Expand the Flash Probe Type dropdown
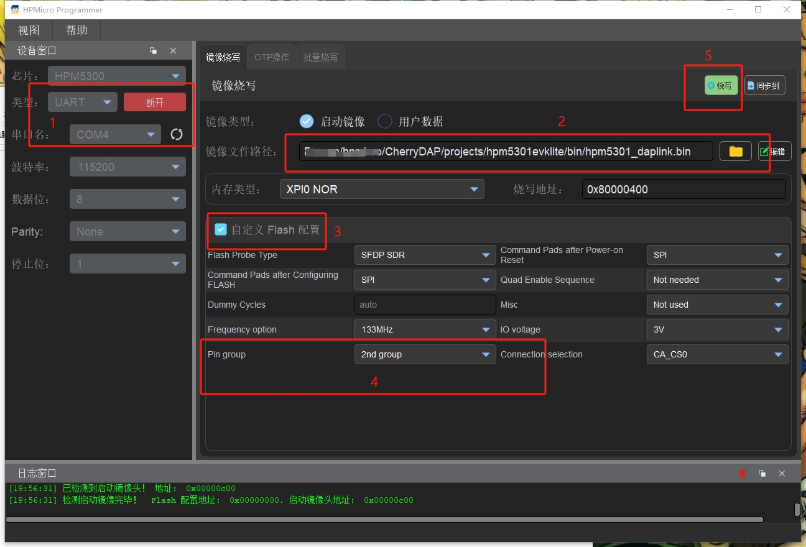806x547 pixels. (x=425, y=255)
